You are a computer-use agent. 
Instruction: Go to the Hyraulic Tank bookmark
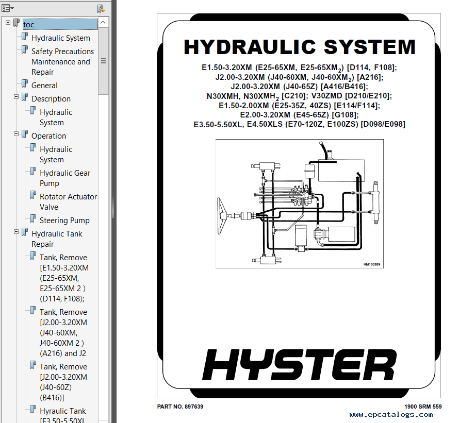click(62, 415)
